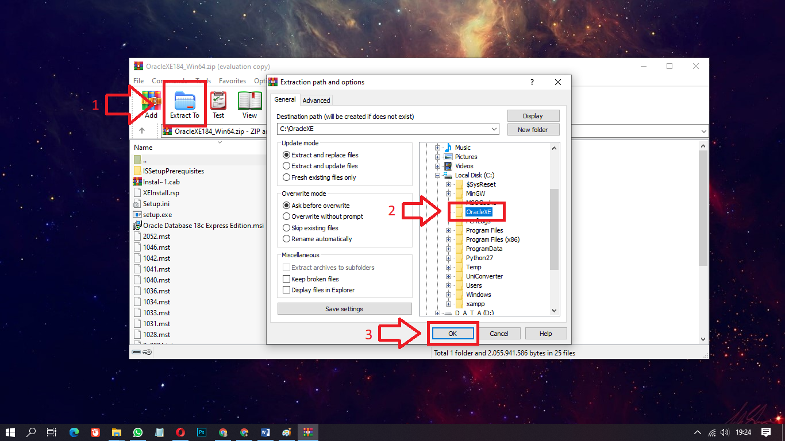Open the Favorites menu in WinRAR
The image size is (785, 441).
pos(232,81)
